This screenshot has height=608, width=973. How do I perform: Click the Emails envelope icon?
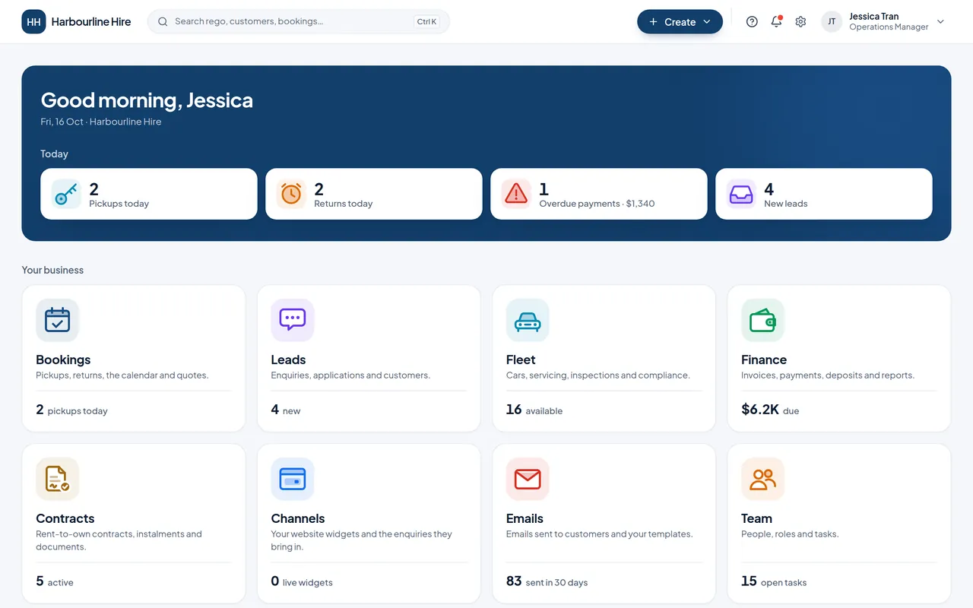coord(528,479)
